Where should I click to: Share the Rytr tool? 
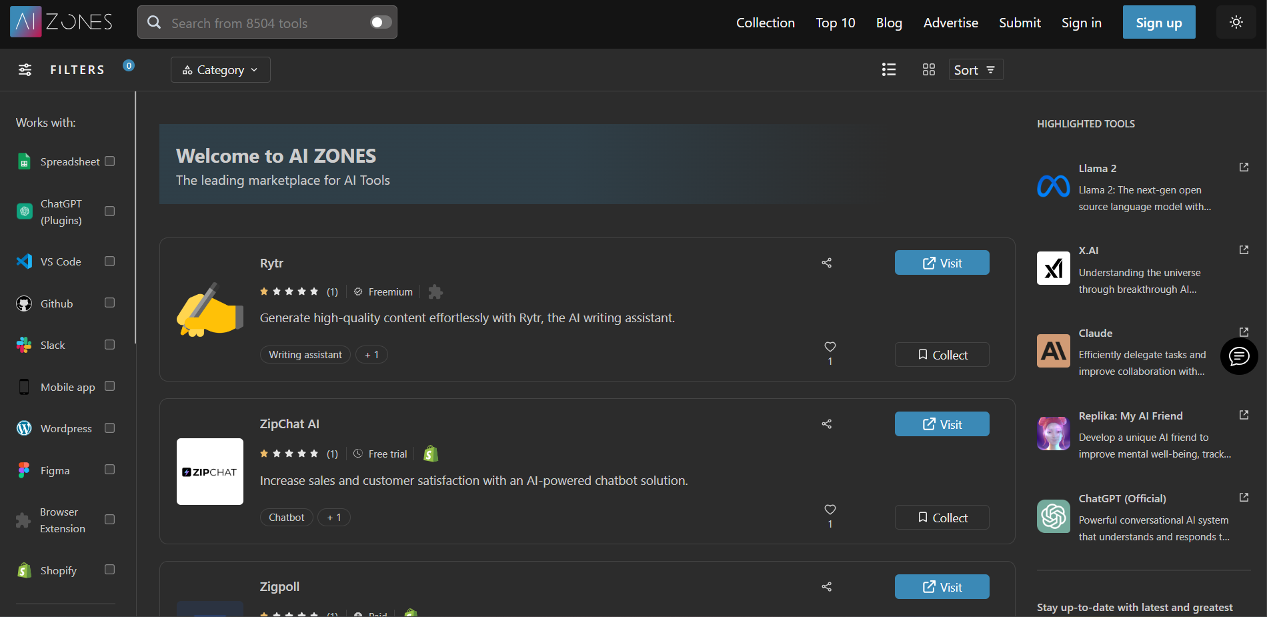826,263
